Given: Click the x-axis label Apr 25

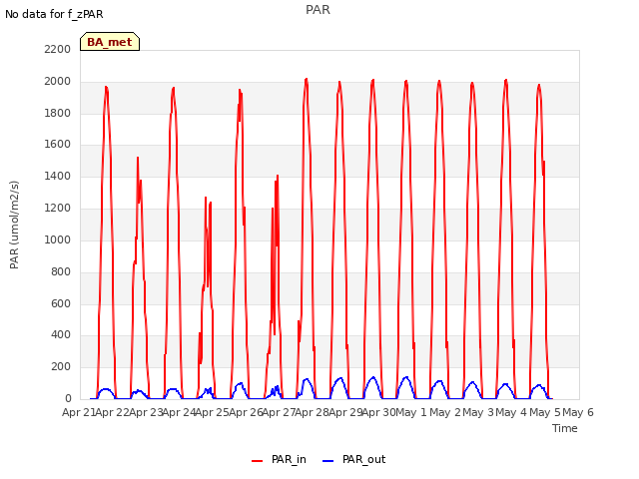Looking at the screenshot, I should (x=213, y=412).
